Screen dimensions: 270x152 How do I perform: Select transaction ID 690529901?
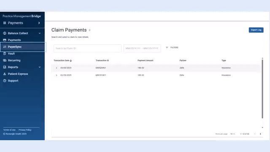tap(101, 68)
